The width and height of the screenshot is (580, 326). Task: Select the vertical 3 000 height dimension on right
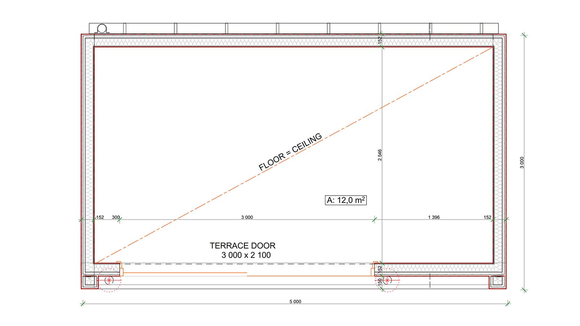point(522,162)
